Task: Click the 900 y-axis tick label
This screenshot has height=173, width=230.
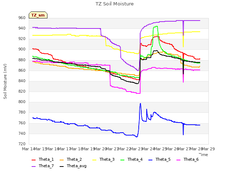Action: tap(22, 49)
